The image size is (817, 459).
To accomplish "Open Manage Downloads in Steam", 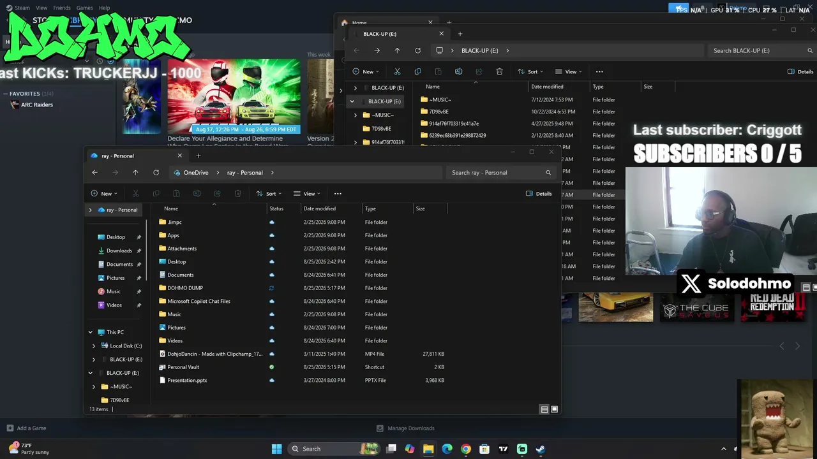I will point(405,428).
